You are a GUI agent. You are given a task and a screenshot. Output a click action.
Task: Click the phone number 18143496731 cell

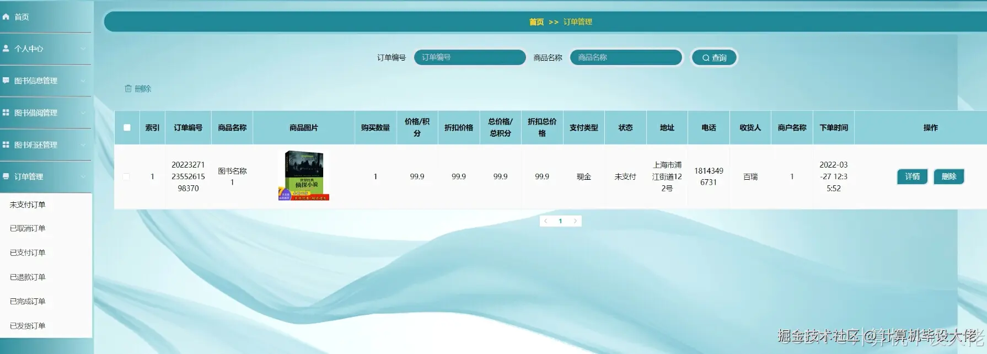(x=709, y=176)
